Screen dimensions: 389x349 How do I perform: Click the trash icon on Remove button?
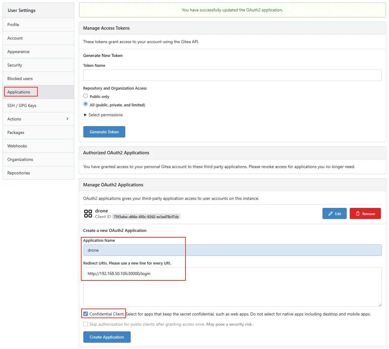click(358, 214)
